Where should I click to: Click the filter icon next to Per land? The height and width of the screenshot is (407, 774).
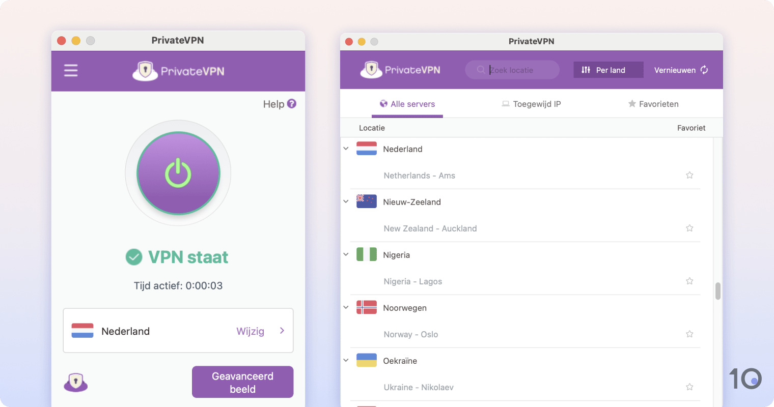(x=585, y=70)
